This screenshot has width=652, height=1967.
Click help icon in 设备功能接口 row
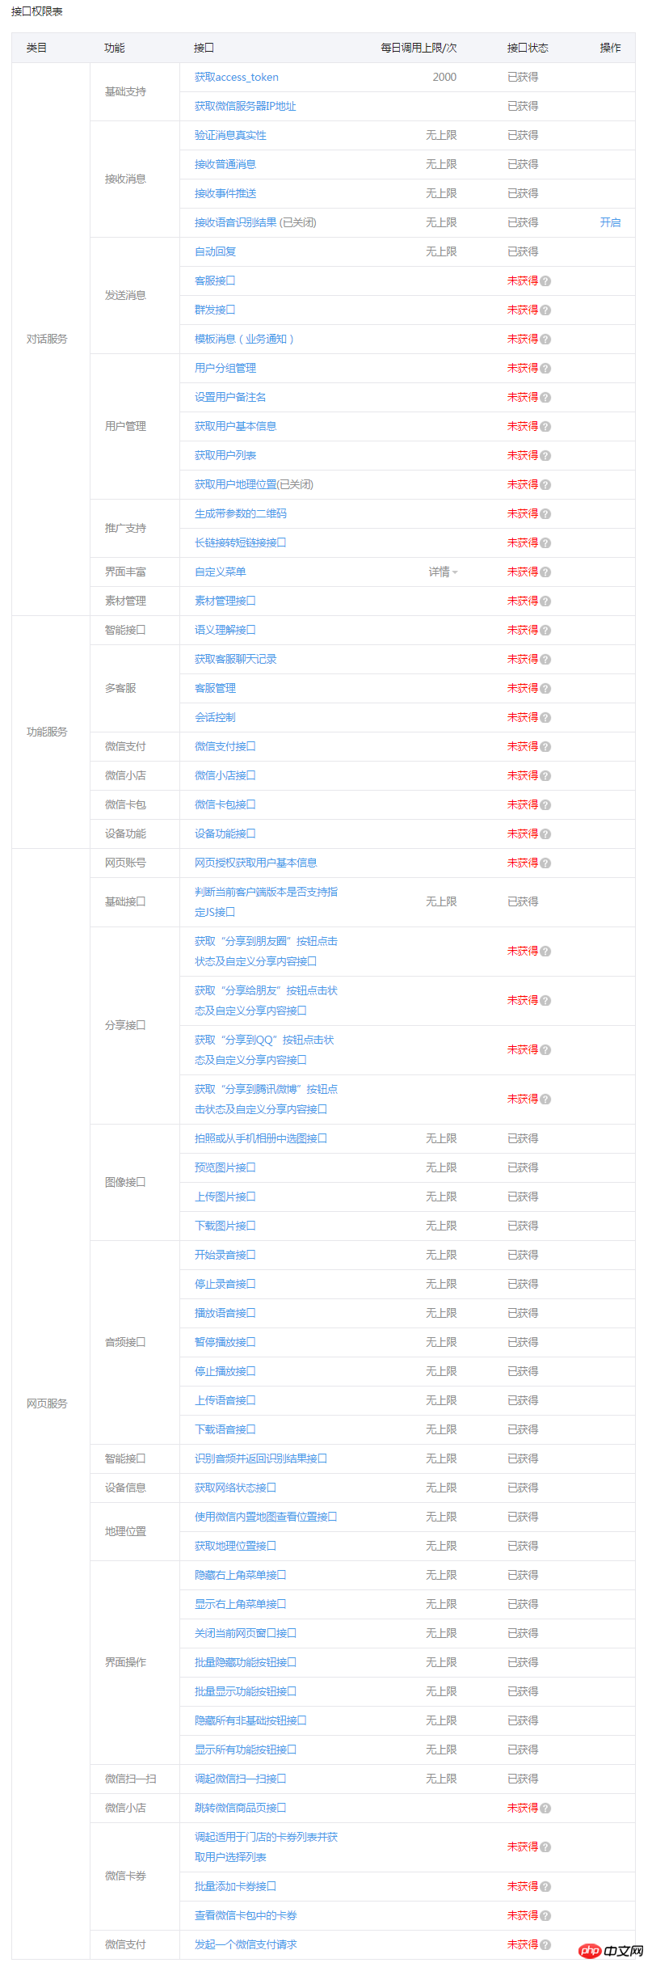[545, 834]
